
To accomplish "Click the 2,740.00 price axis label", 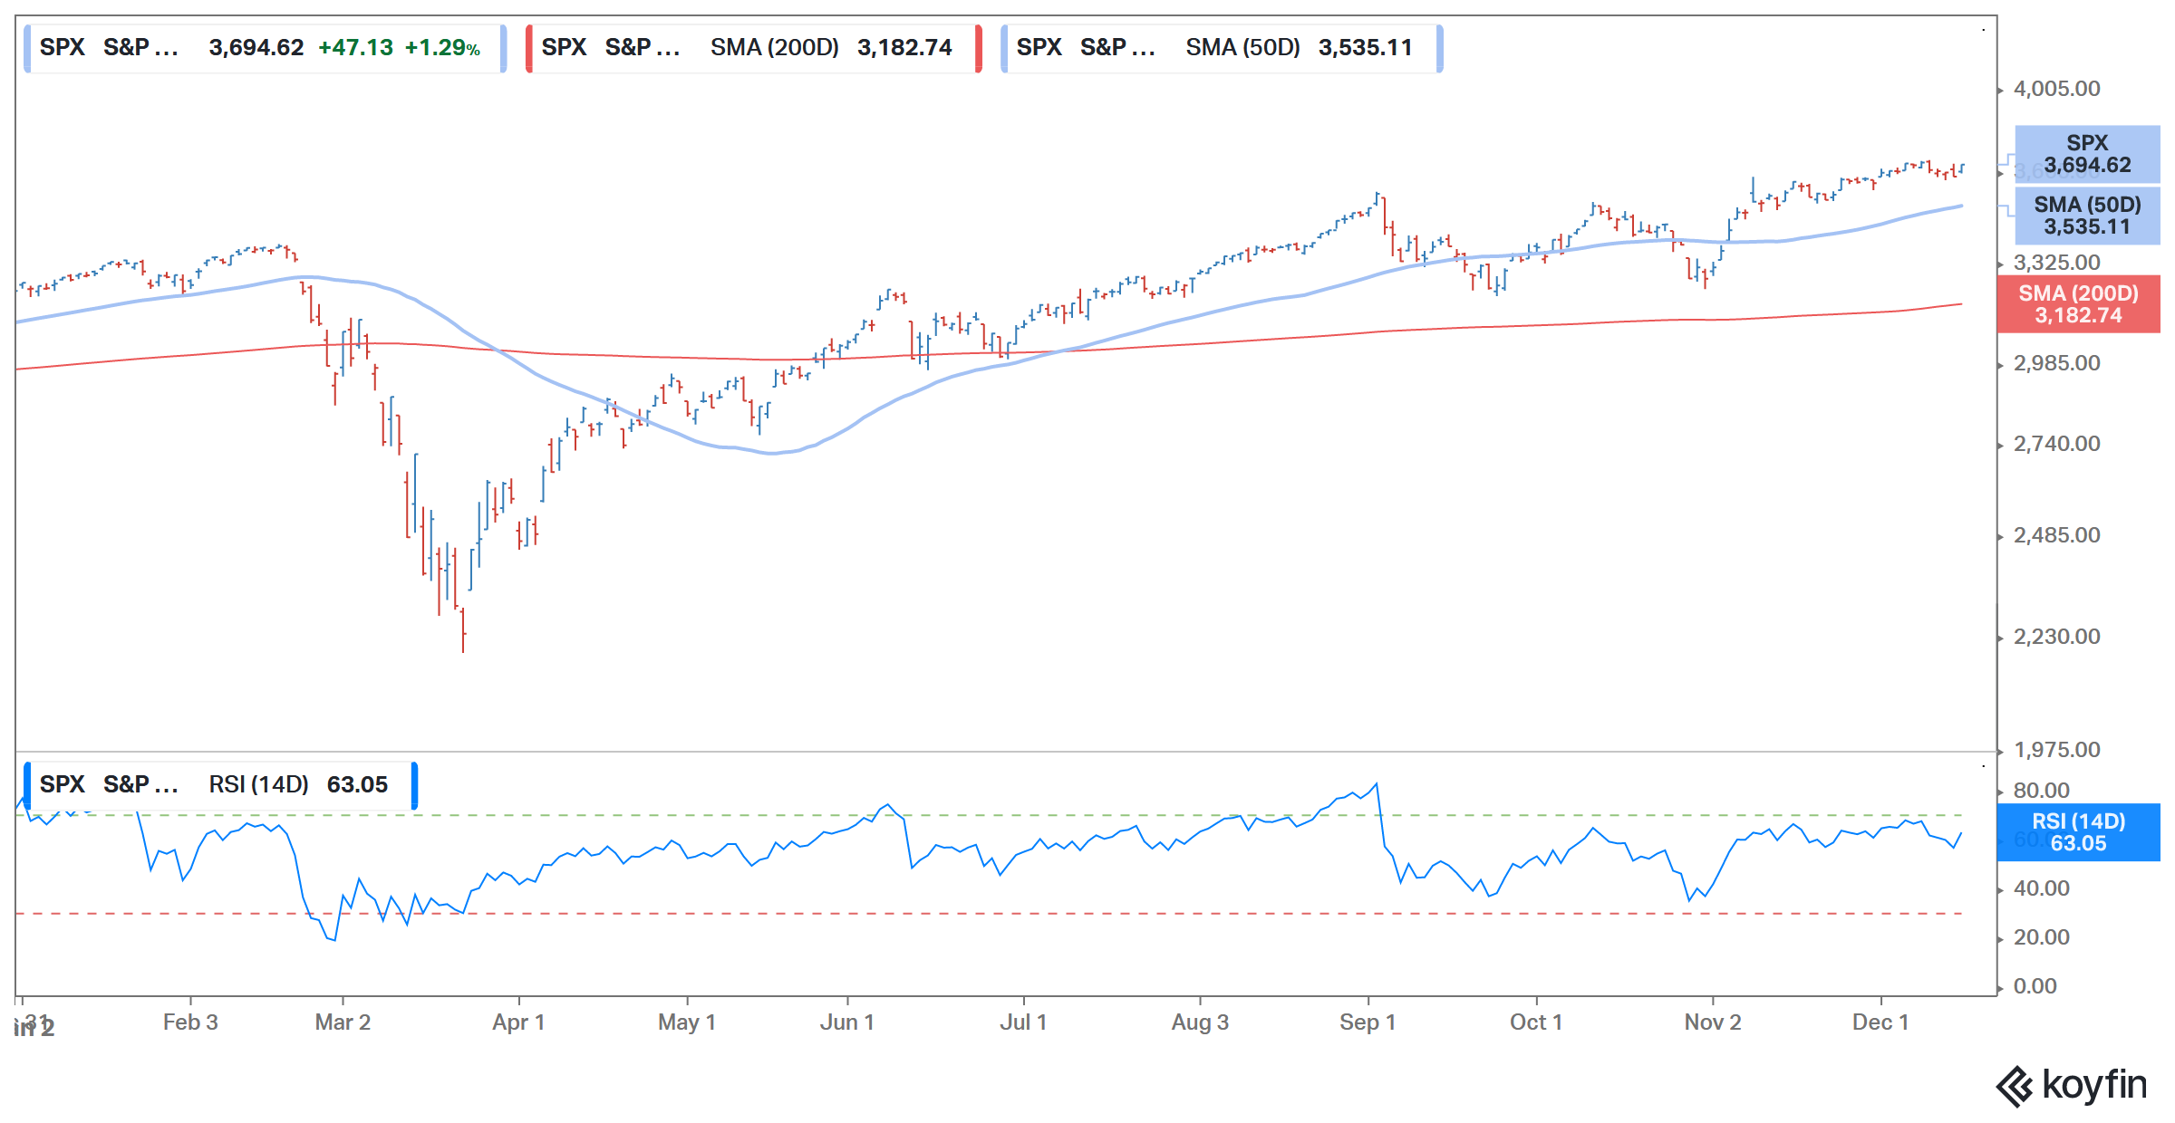I will click(x=2056, y=444).
